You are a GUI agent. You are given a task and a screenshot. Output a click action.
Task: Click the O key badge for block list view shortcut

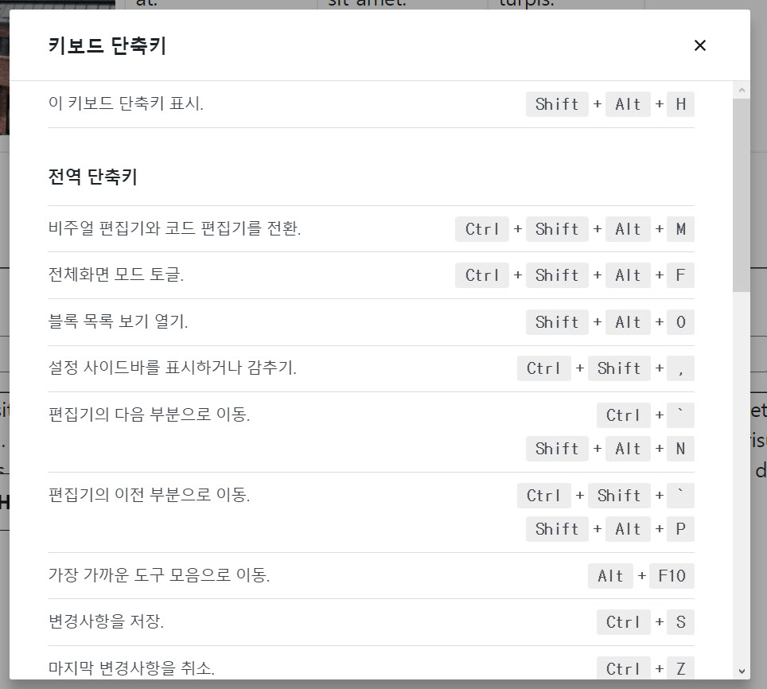click(680, 322)
